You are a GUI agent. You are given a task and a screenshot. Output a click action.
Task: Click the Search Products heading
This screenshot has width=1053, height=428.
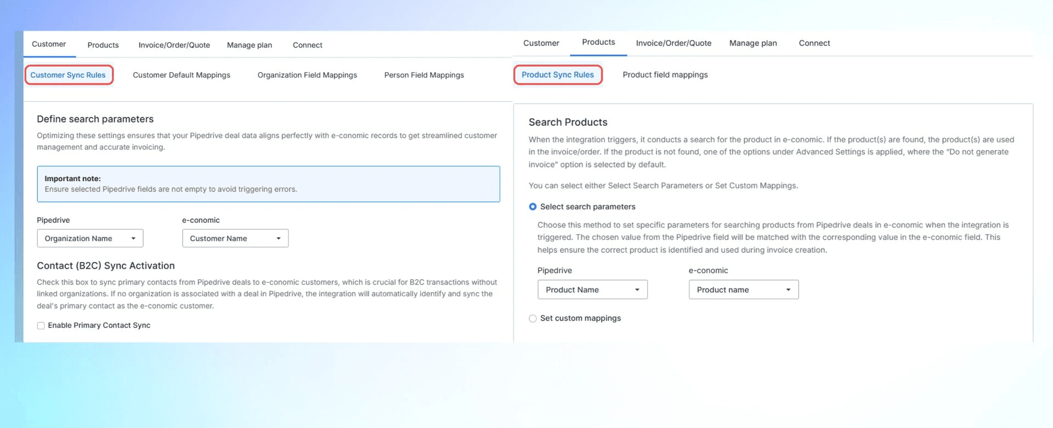pos(568,122)
